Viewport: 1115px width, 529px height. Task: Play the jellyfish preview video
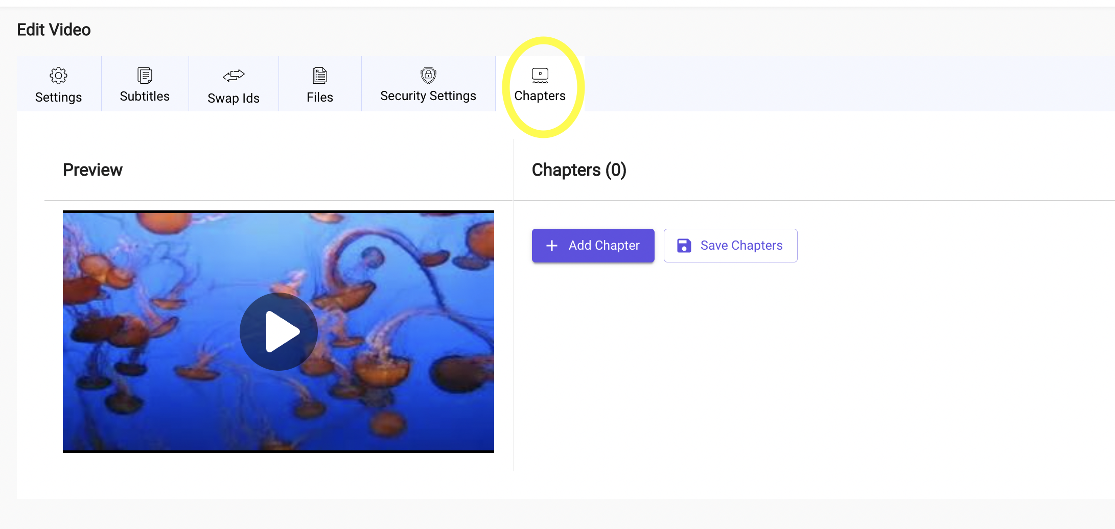pos(278,331)
